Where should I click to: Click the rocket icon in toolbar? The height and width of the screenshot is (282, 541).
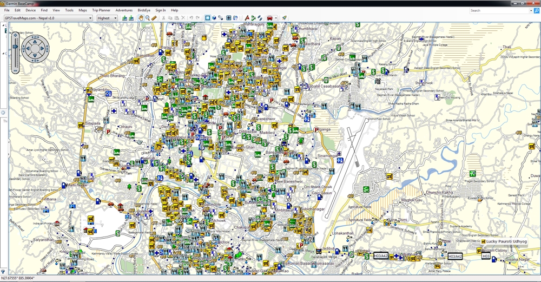(285, 18)
